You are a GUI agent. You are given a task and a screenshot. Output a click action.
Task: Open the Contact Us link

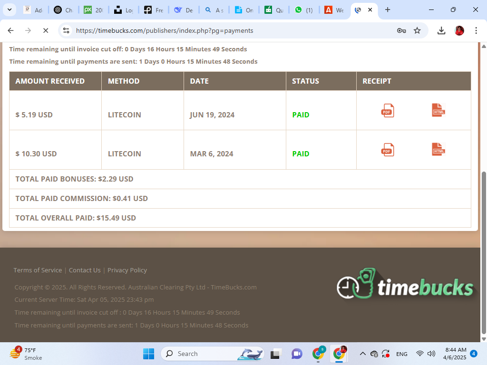(85, 270)
